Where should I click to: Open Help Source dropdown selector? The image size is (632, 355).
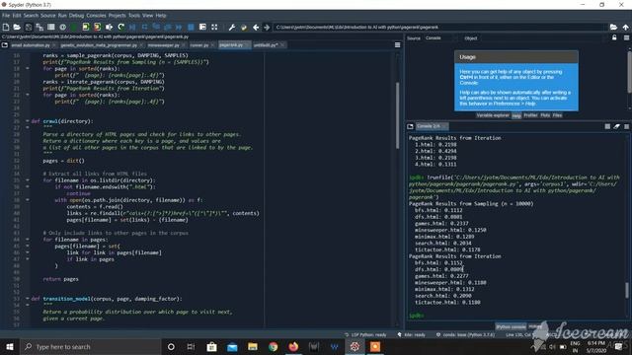pyautogui.click(x=439, y=38)
